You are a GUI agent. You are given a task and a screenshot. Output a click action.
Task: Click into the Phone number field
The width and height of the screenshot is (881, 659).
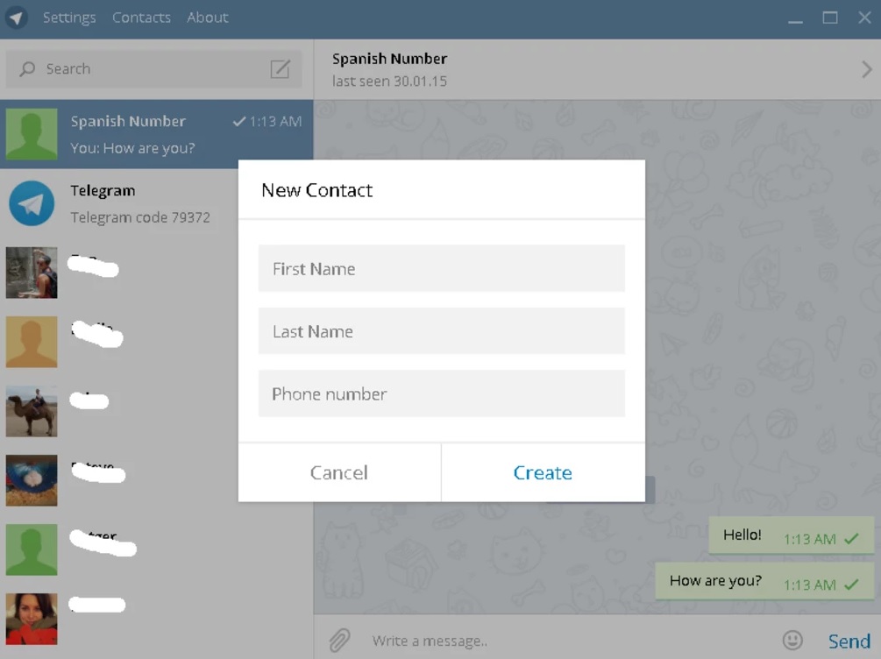(x=441, y=394)
